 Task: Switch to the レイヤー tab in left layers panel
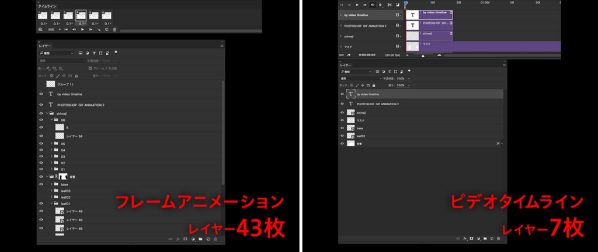pyautogui.click(x=44, y=46)
